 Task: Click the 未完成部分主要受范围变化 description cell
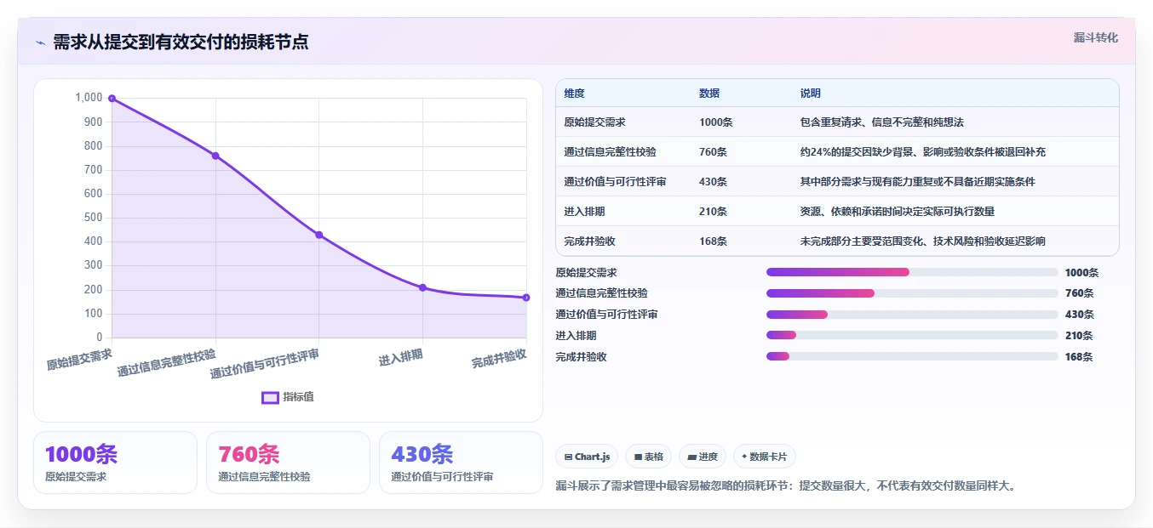(x=922, y=241)
